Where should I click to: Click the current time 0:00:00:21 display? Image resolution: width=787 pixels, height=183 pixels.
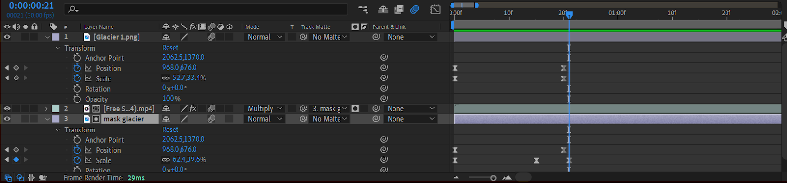coord(31,6)
